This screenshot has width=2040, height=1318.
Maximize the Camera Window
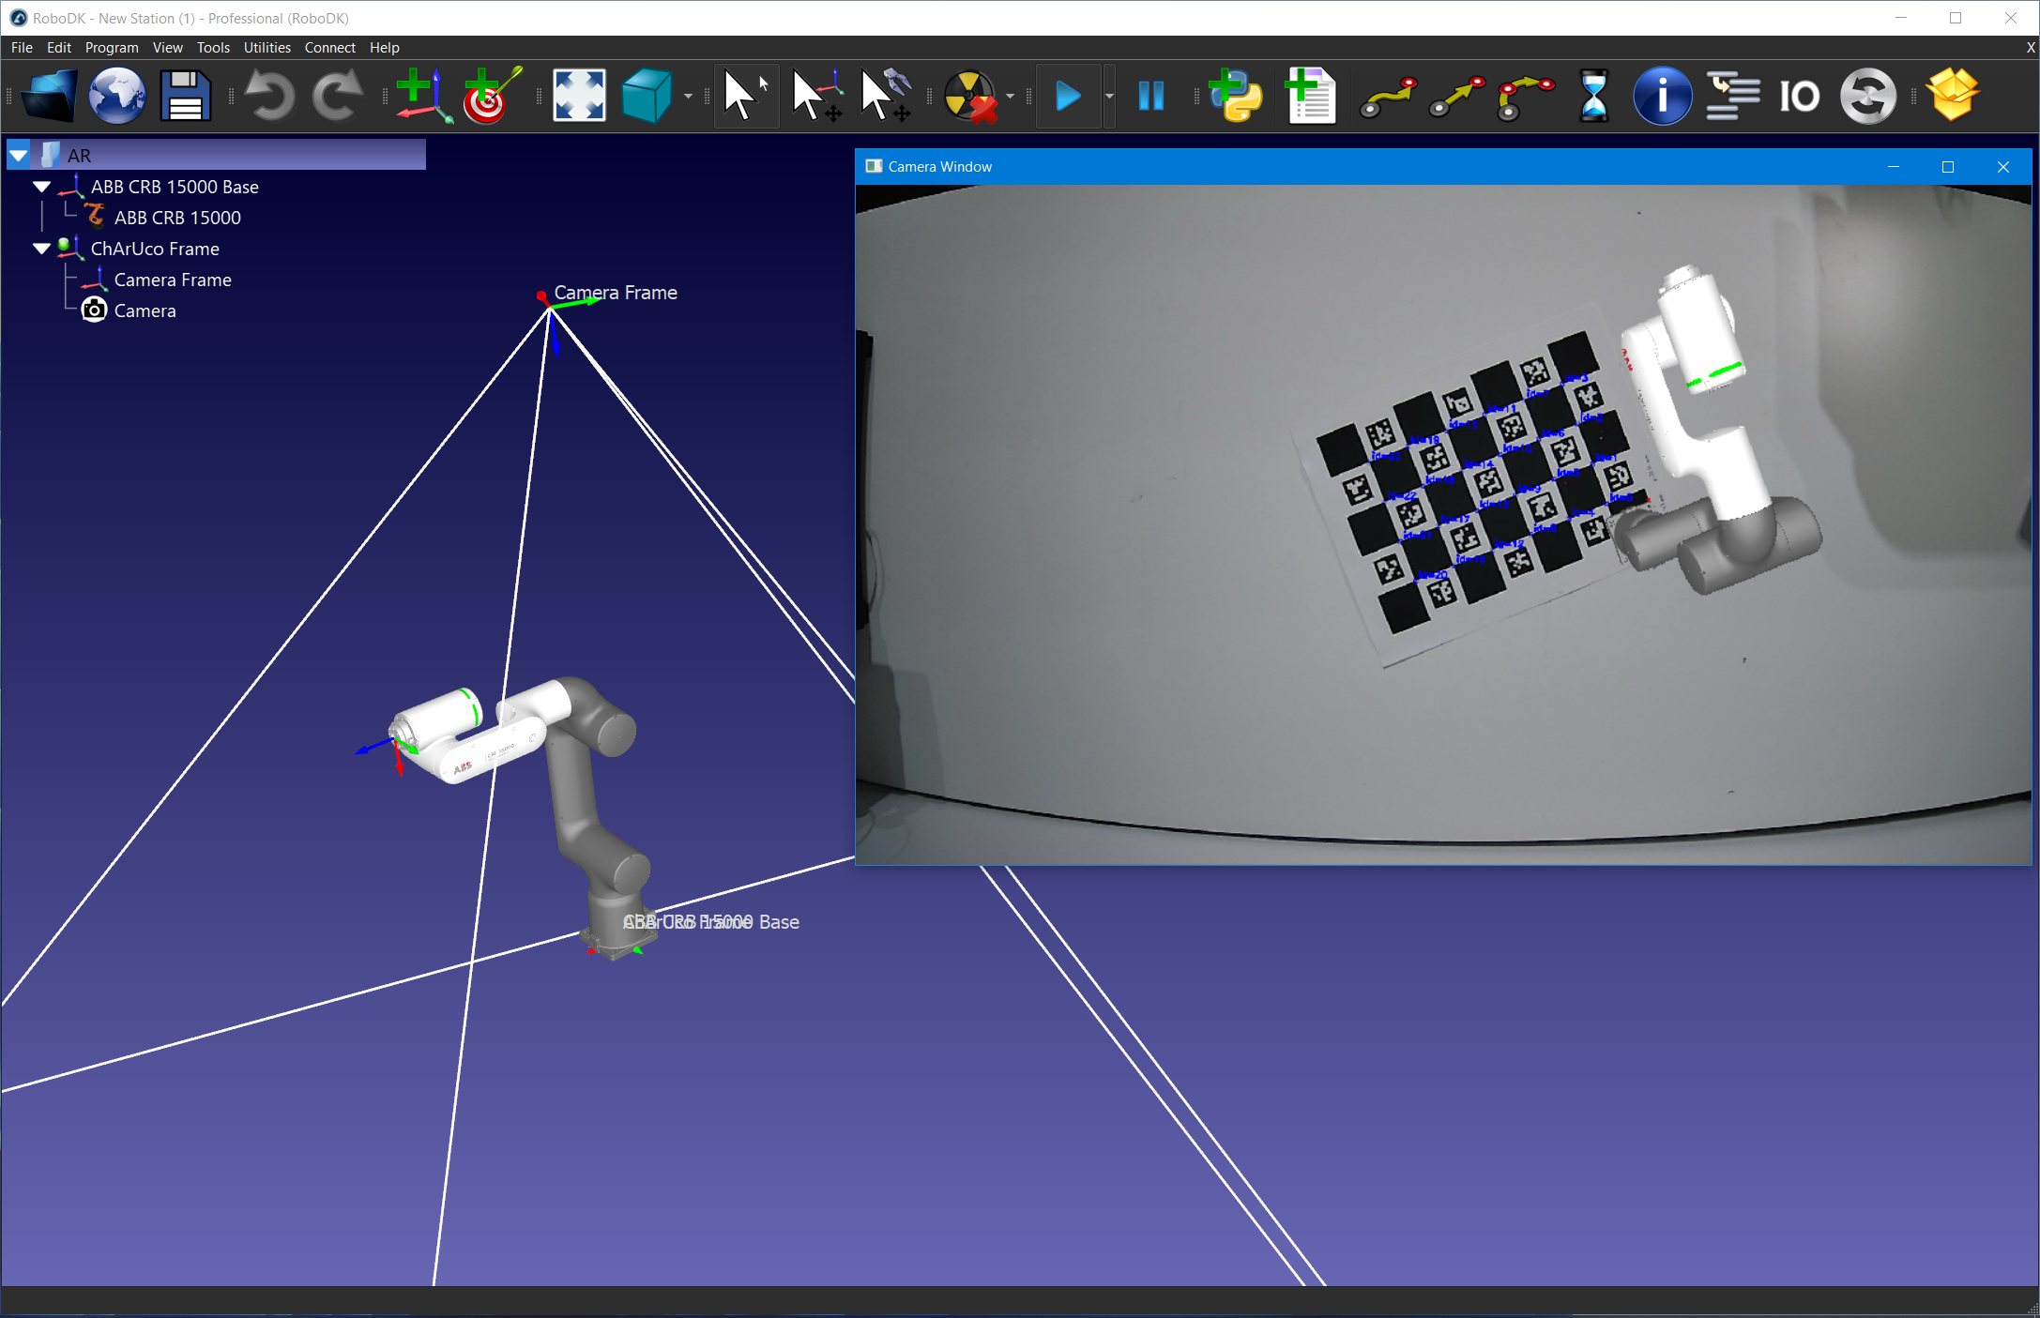coord(1947,167)
